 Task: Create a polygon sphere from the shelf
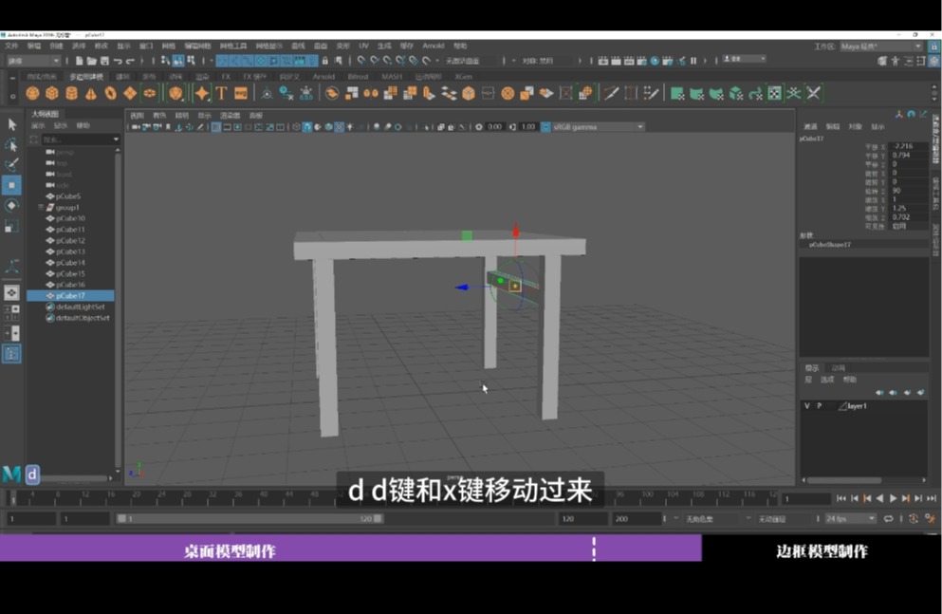tap(31, 94)
